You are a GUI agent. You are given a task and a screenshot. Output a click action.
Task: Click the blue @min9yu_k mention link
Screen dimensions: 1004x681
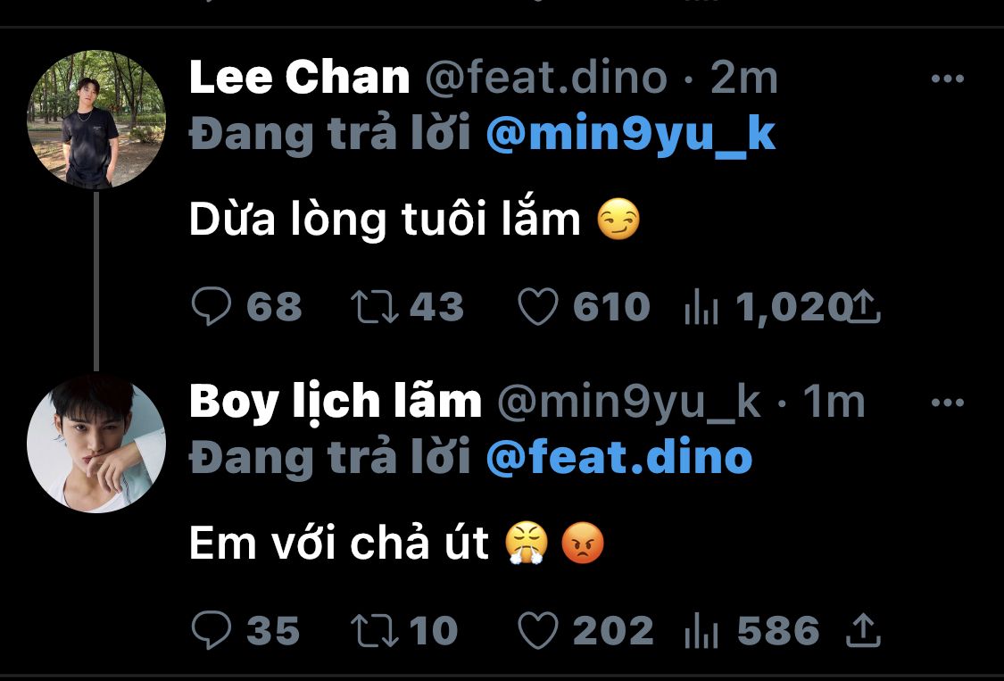pyautogui.click(x=631, y=134)
